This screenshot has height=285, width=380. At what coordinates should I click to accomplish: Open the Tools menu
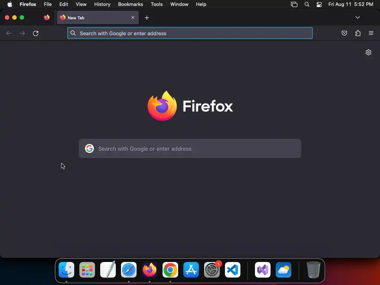[157, 4]
